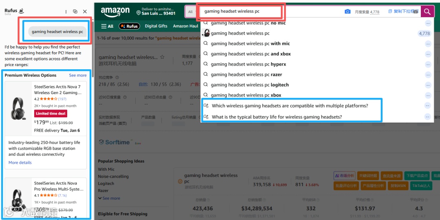The width and height of the screenshot is (440, 220).
Task: Click the magenta search magnifier button
Action: coord(427,11)
